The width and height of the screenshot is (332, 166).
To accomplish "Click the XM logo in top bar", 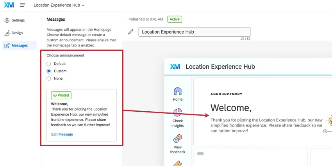I will coord(9,5).
